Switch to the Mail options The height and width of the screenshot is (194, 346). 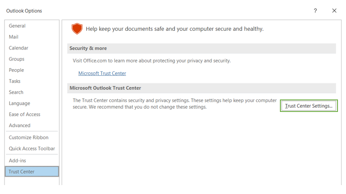pyautogui.click(x=14, y=37)
